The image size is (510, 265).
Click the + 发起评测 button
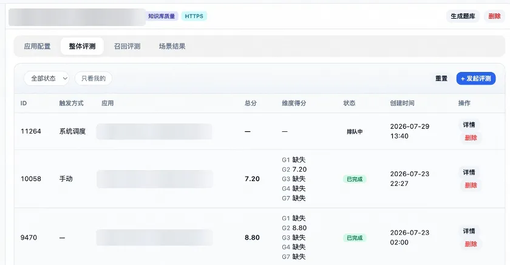click(476, 79)
